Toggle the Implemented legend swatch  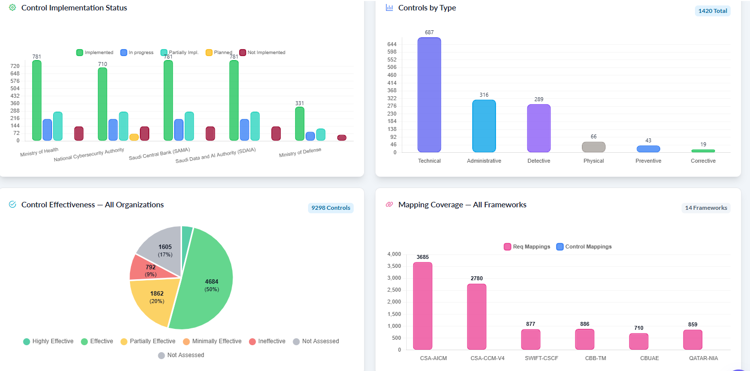pyautogui.click(x=79, y=53)
